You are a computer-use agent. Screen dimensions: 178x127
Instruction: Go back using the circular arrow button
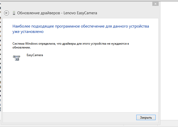(x=6, y=13)
